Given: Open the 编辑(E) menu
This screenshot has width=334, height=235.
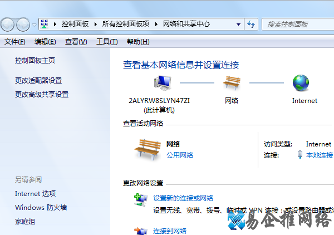Looking at the screenshot, I should coord(45,42).
